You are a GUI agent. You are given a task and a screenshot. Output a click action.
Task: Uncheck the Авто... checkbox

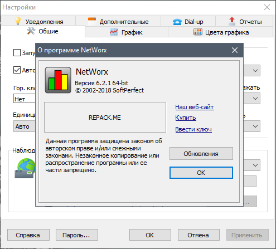(x=17, y=70)
